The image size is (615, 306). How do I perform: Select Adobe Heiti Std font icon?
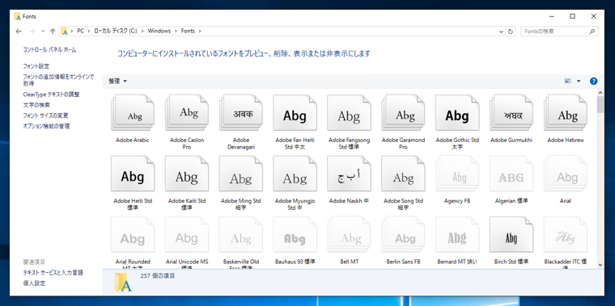(x=133, y=174)
